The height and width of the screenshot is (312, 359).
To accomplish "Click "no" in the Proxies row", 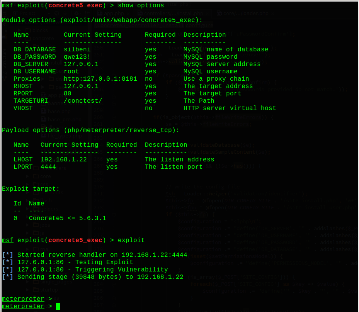I will point(149,79).
